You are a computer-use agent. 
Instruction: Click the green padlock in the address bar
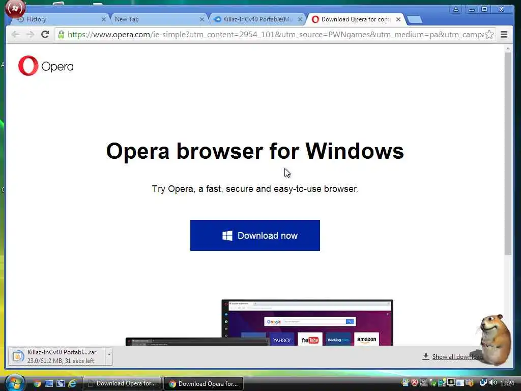click(x=61, y=34)
